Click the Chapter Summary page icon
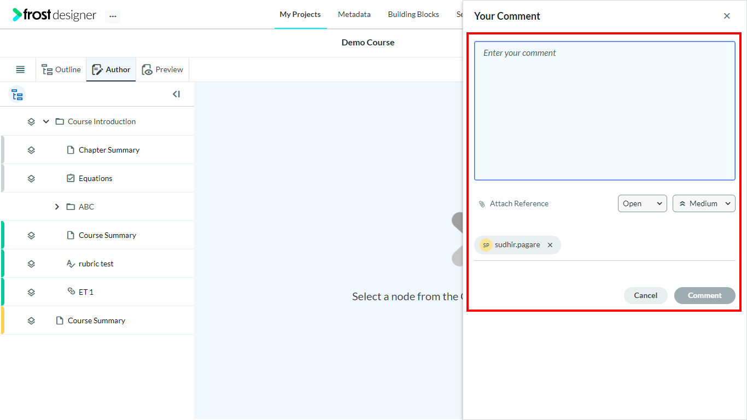Screen dimensions: 747x420 [71, 150]
